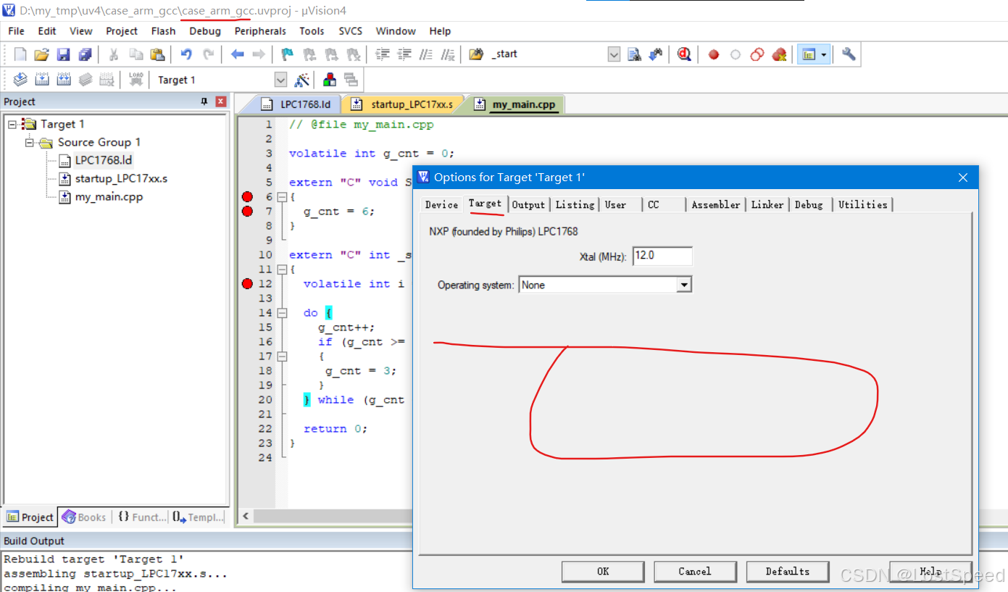This screenshot has height=592, width=1008.
Task: Disable all breakpoints with the hollow red circles icon
Action: 757,54
